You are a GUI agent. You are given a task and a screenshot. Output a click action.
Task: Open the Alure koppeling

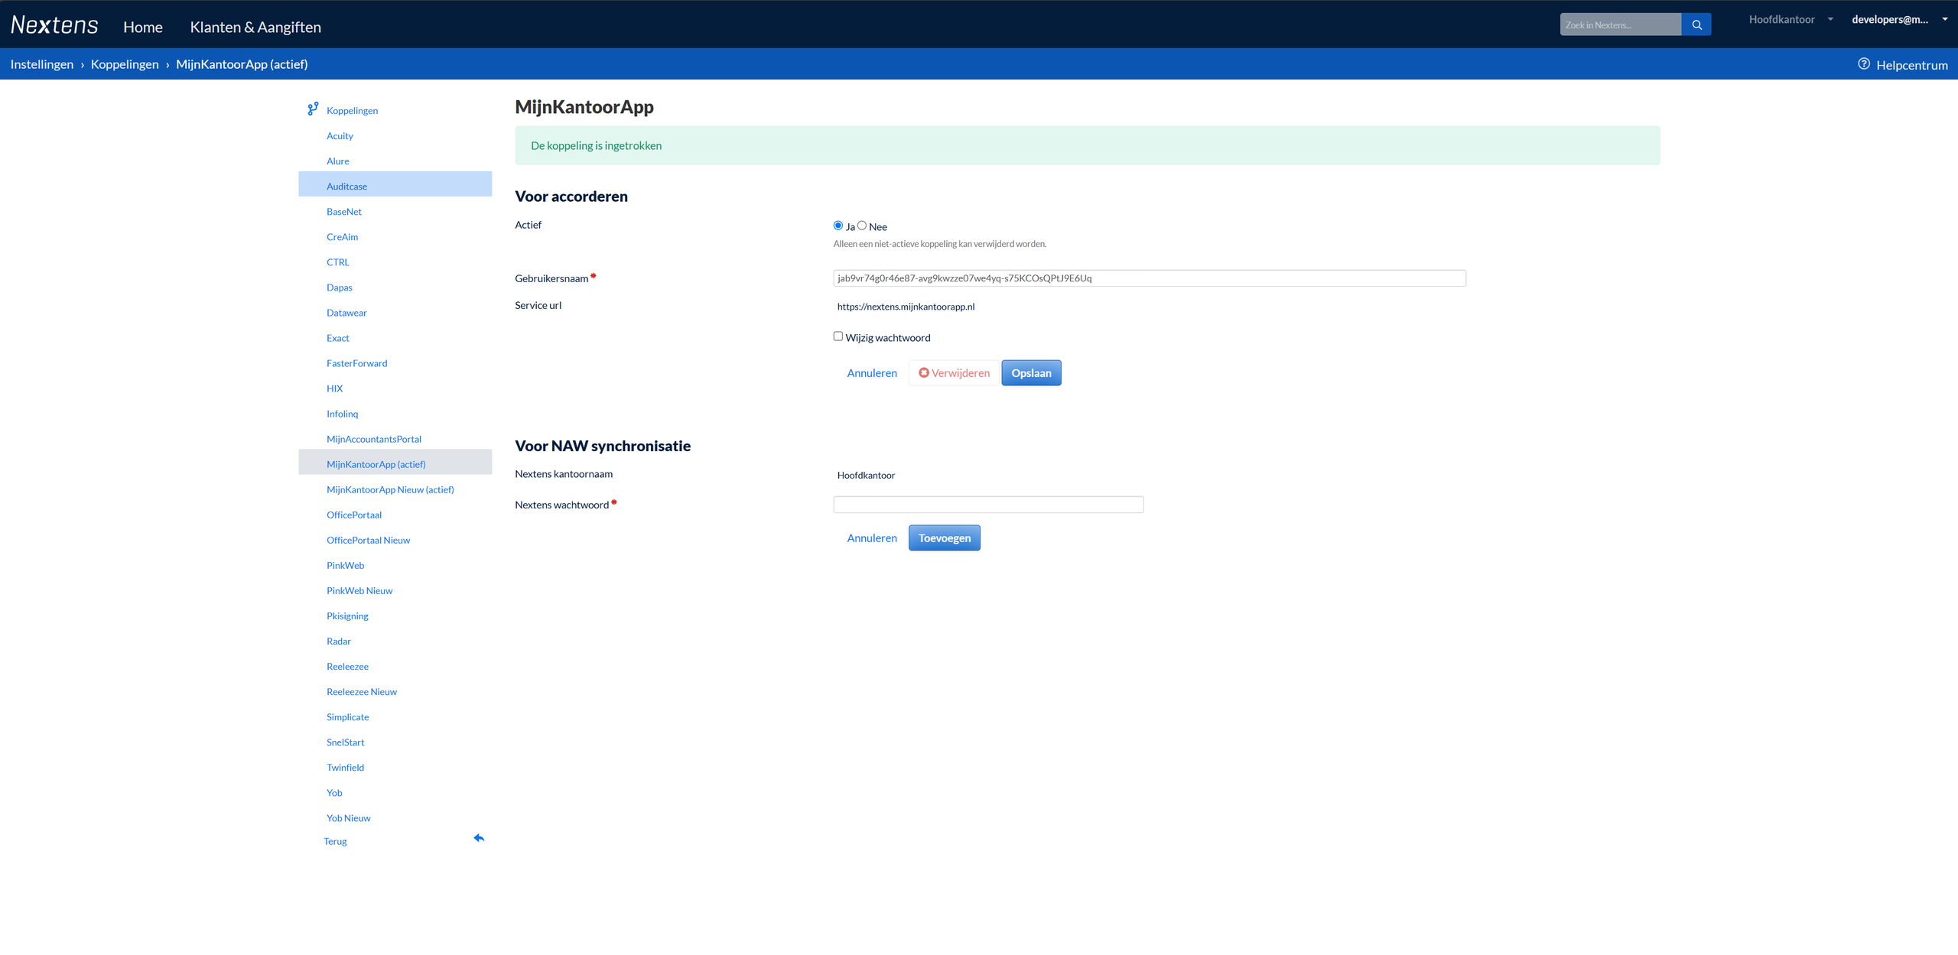(337, 161)
